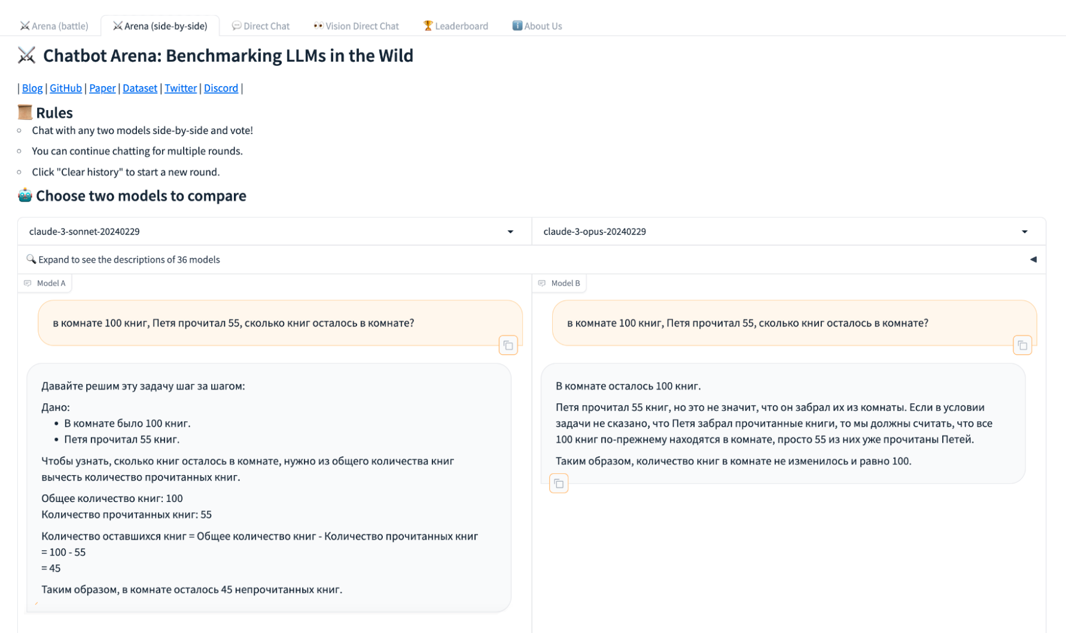Viewport: 1066px width, 633px height.
Task: Click the bullet "Петя прочитал 55 книг."
Action: pyautogui.click(x=122, y=440)
